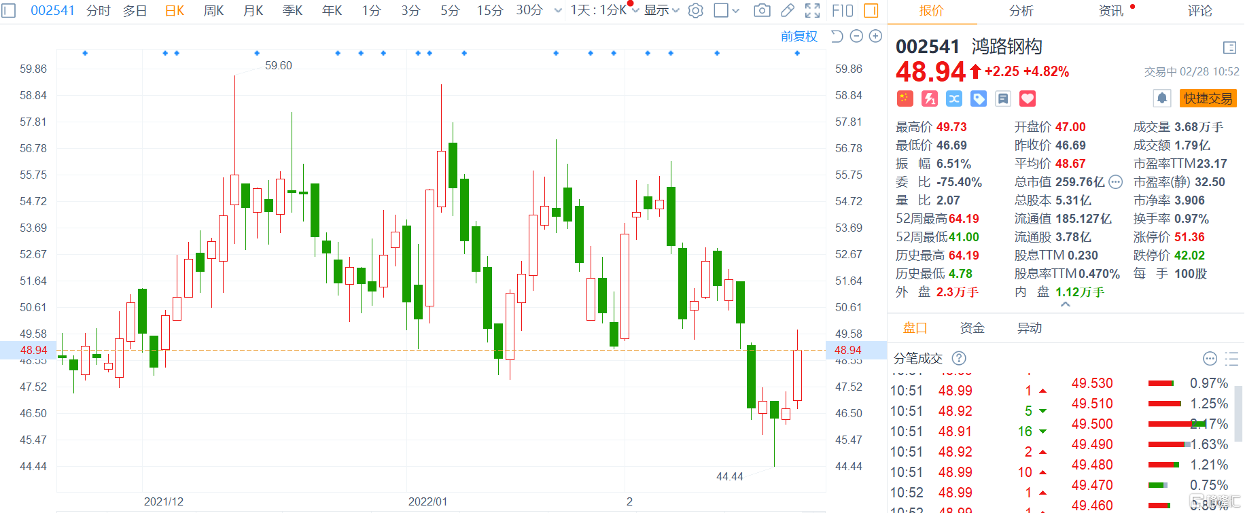Click the price alert bell icon

click(1162, 99)
